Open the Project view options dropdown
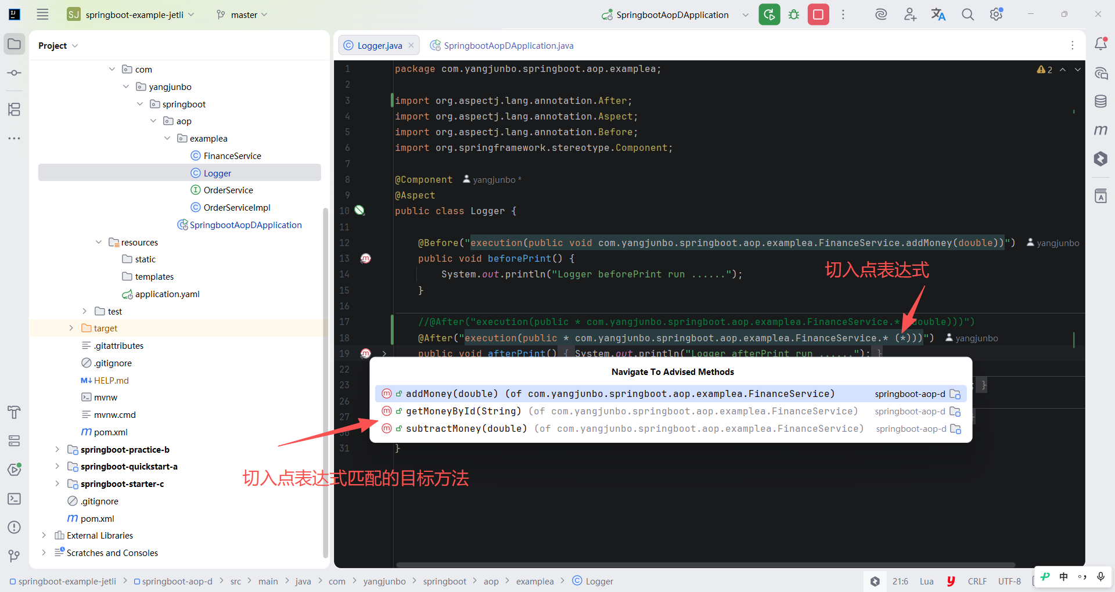 click(x=75, y=45)
